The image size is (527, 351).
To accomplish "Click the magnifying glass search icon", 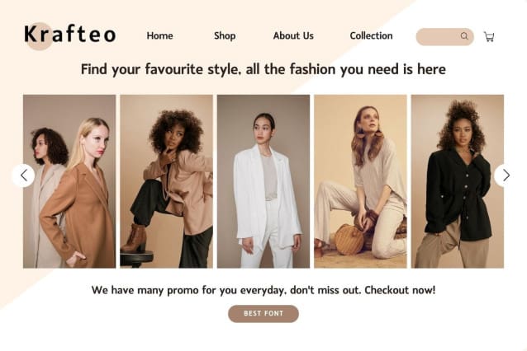I will point(464,36).
